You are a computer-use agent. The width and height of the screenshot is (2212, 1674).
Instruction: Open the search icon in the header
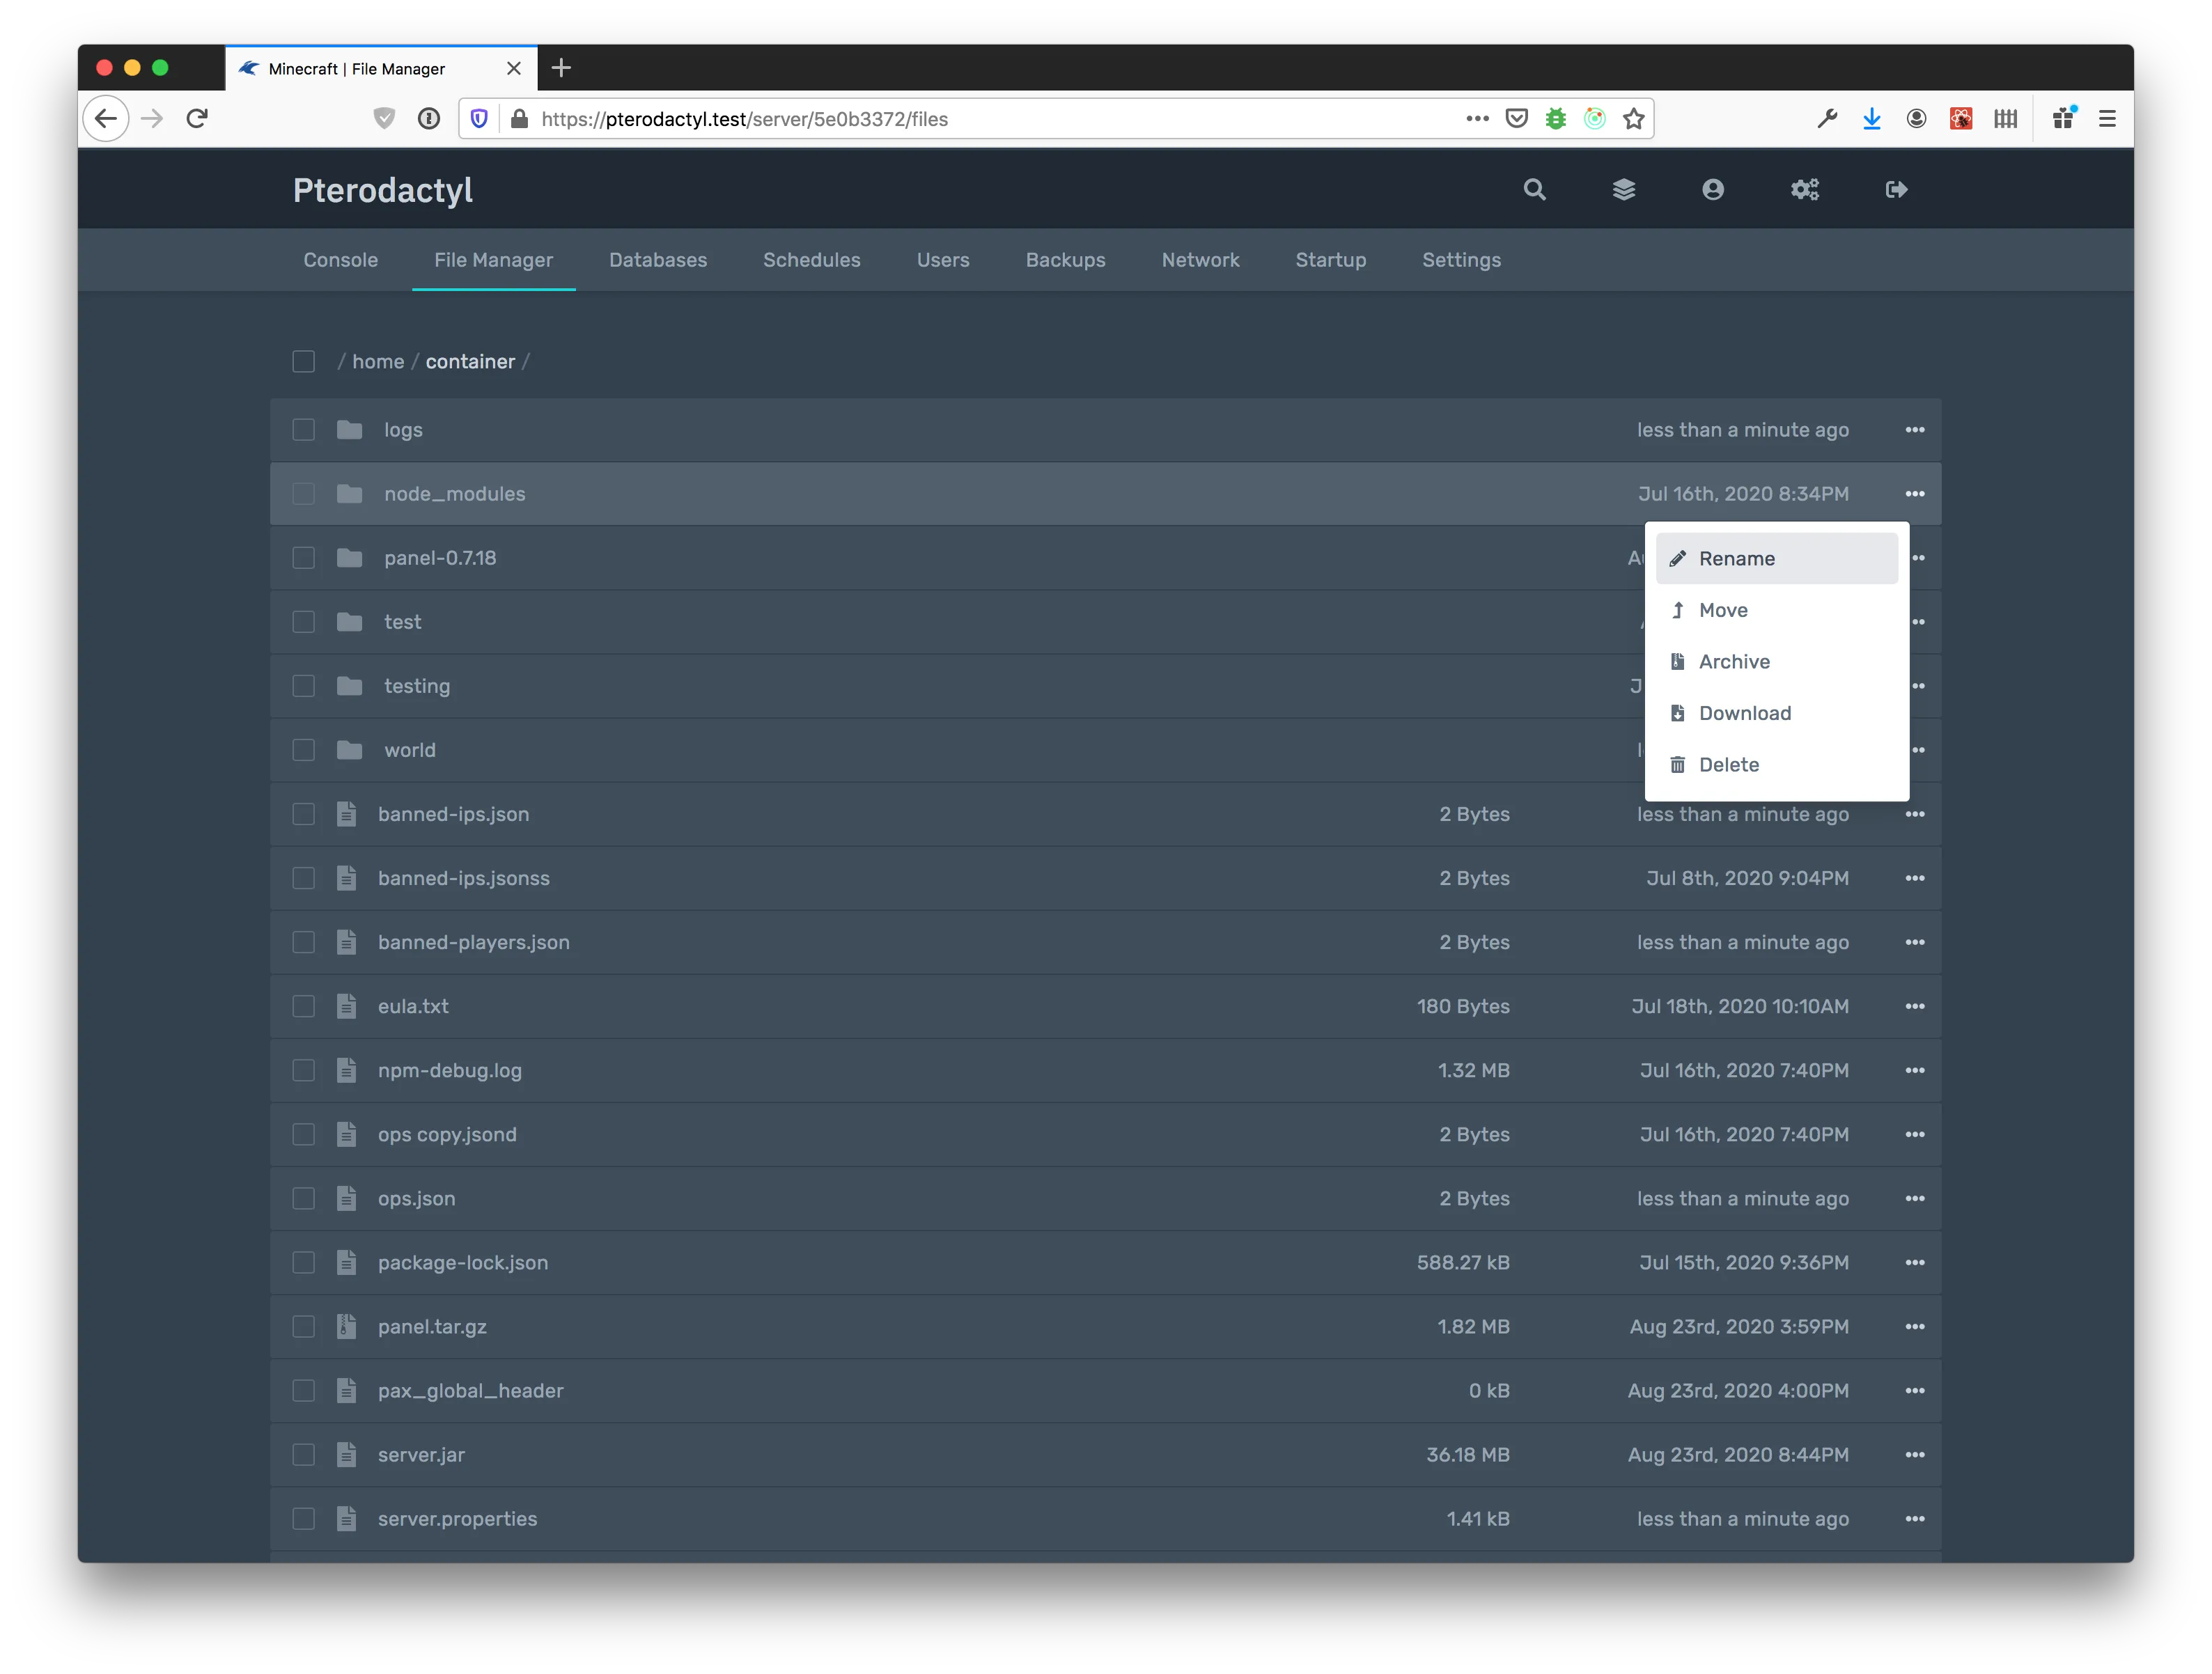(x=1535, y=189)
